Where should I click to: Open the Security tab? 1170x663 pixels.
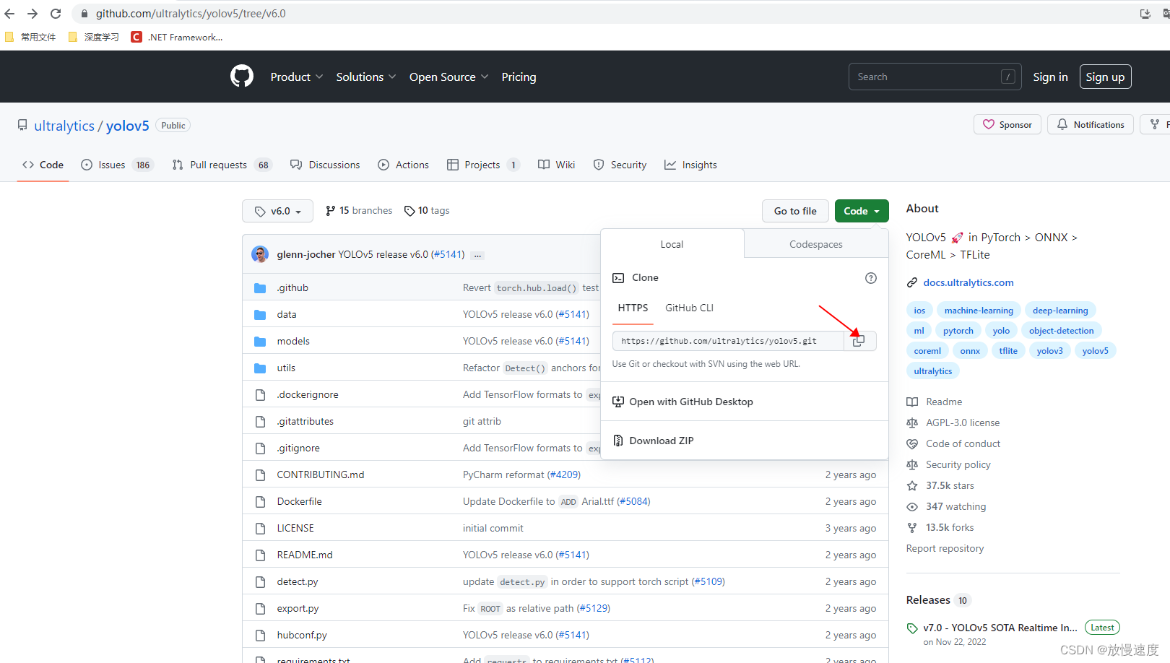(620, 165)
